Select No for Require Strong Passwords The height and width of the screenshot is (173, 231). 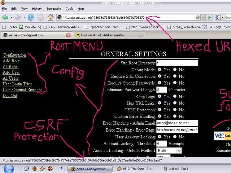[x=175, y=83]
